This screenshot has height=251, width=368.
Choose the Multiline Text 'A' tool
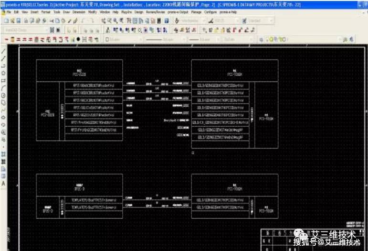point(3,183)
